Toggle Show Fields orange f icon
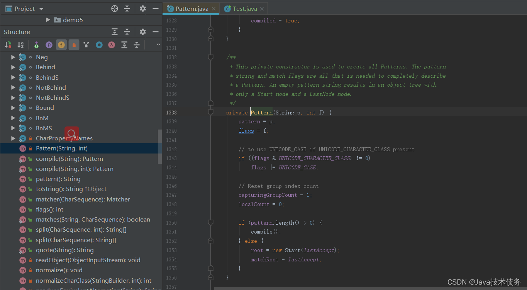The image size is (527, 290). (x=61, y=45)
